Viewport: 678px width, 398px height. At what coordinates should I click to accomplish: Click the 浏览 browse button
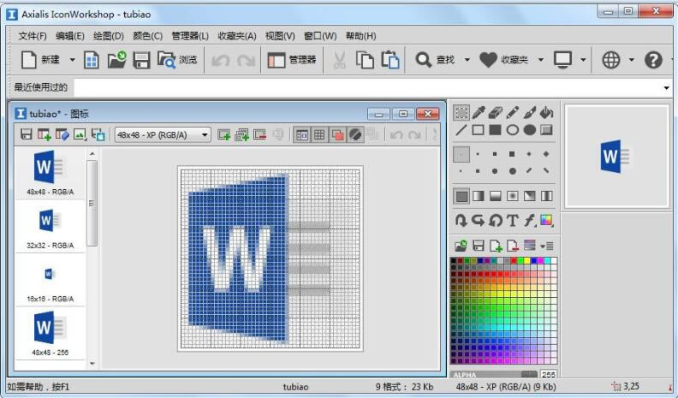click(x=177, y=60)
